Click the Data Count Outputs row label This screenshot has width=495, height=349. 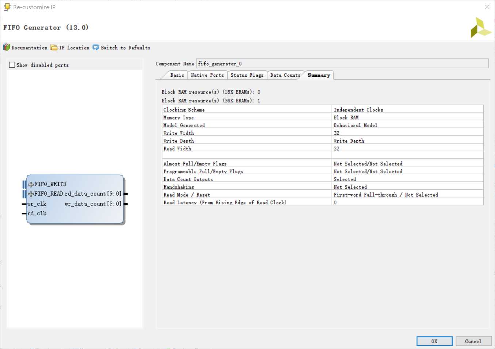[188, 179]
